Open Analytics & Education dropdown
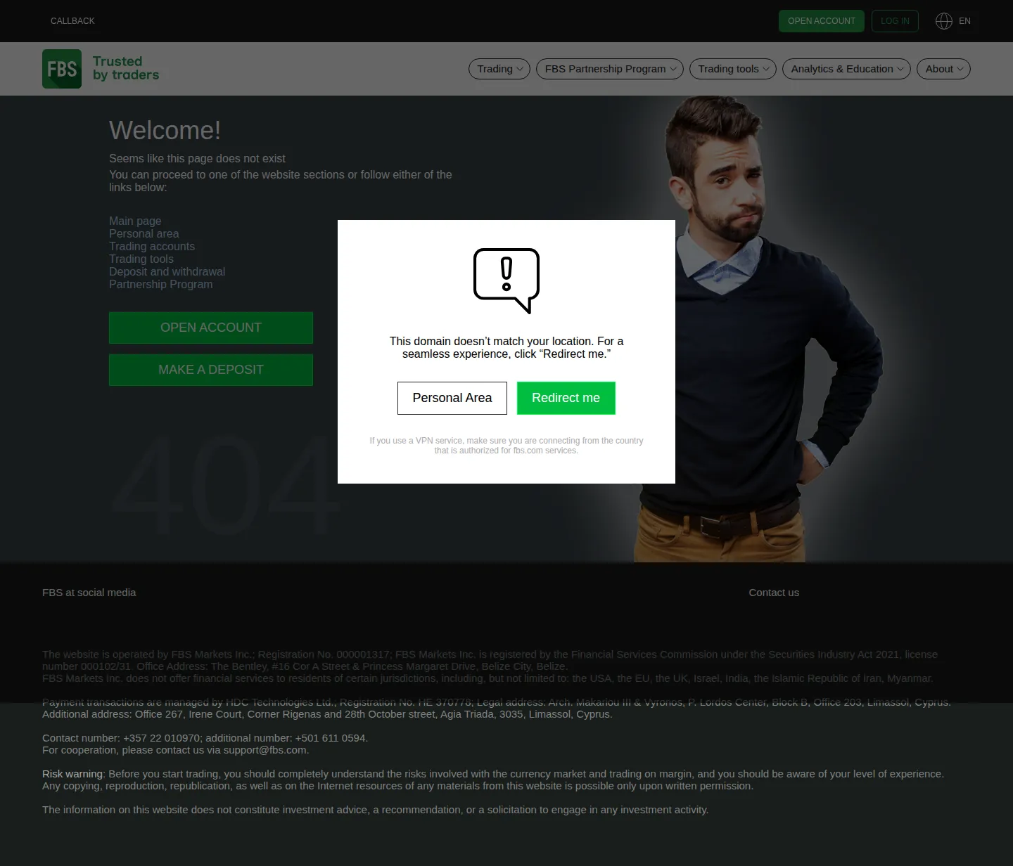The height and width of the screenshot is (866, 1013). click(x=847, y=69)
